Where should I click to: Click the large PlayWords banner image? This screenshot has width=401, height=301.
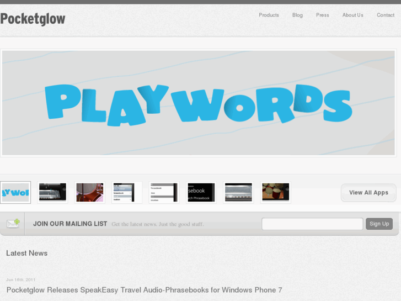click(x=199, y=103)
